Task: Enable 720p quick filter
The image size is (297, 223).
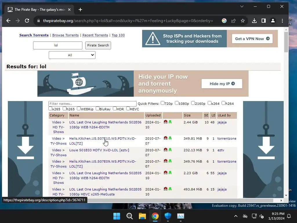Action: pyautogui.click(x=162, y=103)
